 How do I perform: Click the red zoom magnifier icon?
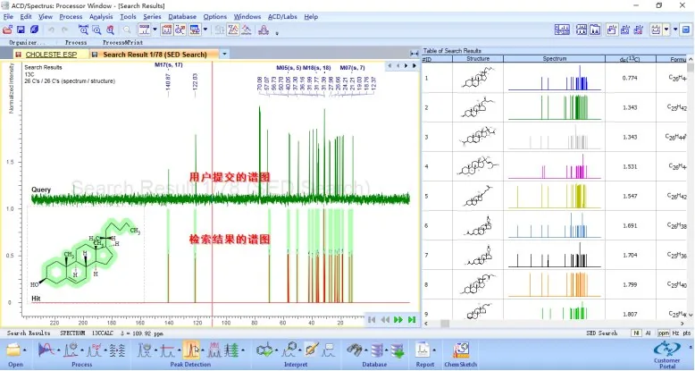click(110, 30)
